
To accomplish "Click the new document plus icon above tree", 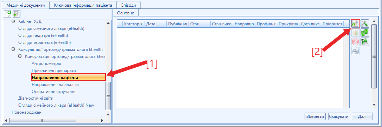I will tap(8, 14).
